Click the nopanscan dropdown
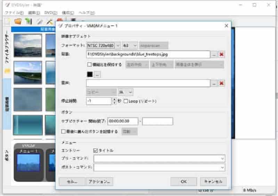This screenshot has height=196, width=278. (154, 46)
